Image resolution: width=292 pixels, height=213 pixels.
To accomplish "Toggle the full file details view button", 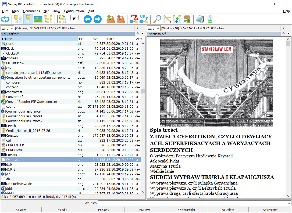I will click(28, 19).
